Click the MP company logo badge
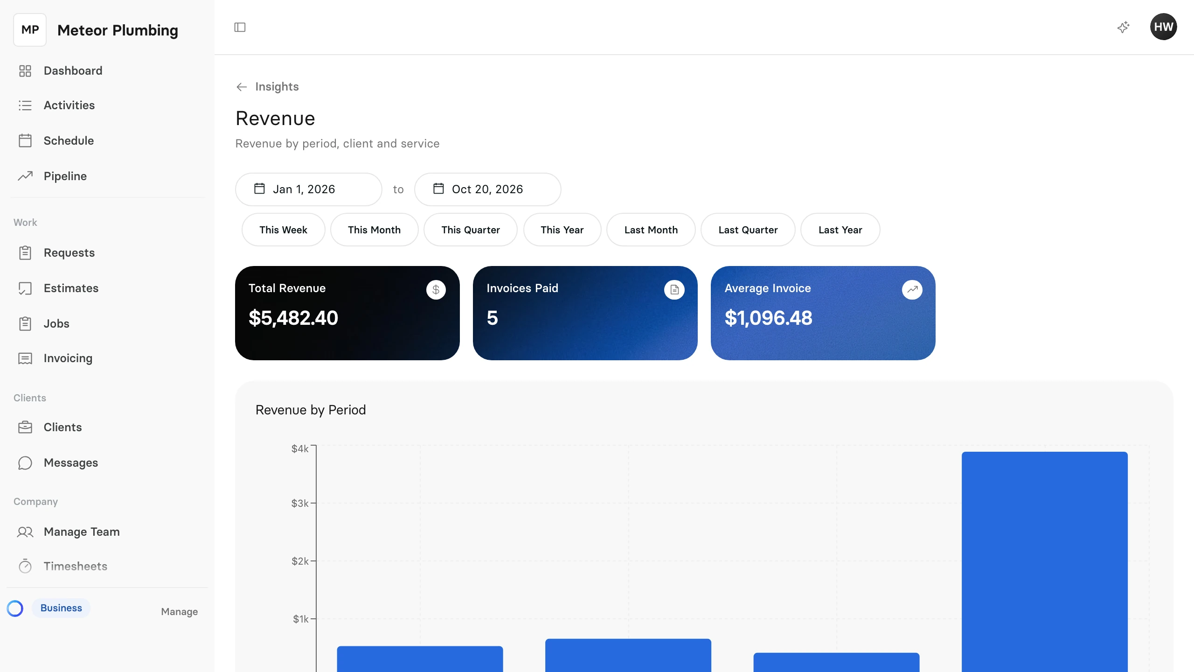Viewport: 1194px width, 672px height. 30,30
